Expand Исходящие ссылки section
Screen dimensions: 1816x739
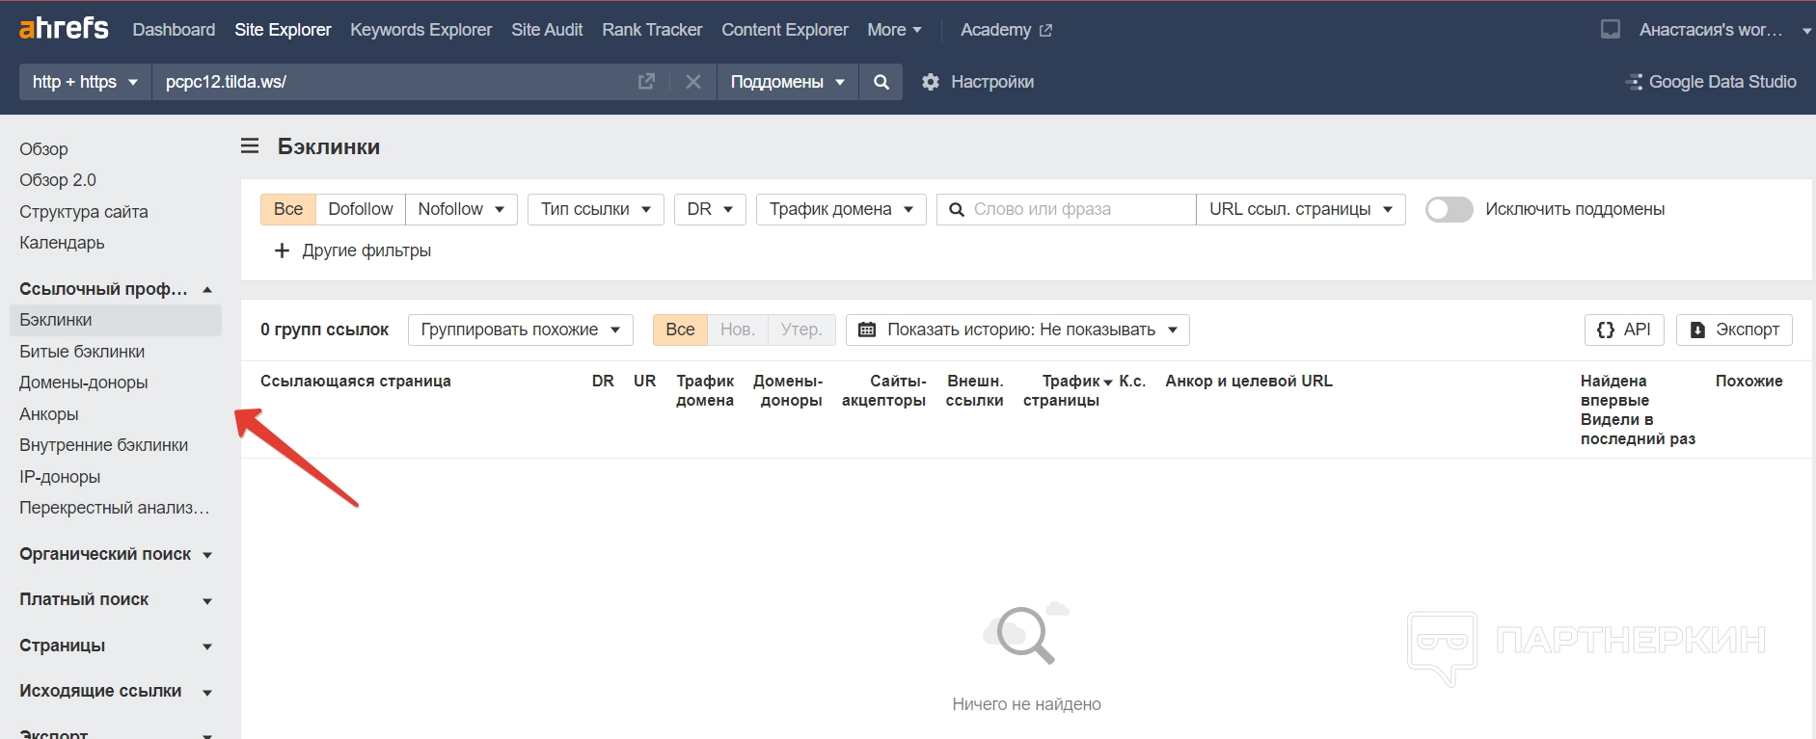[x=116, y=691]
